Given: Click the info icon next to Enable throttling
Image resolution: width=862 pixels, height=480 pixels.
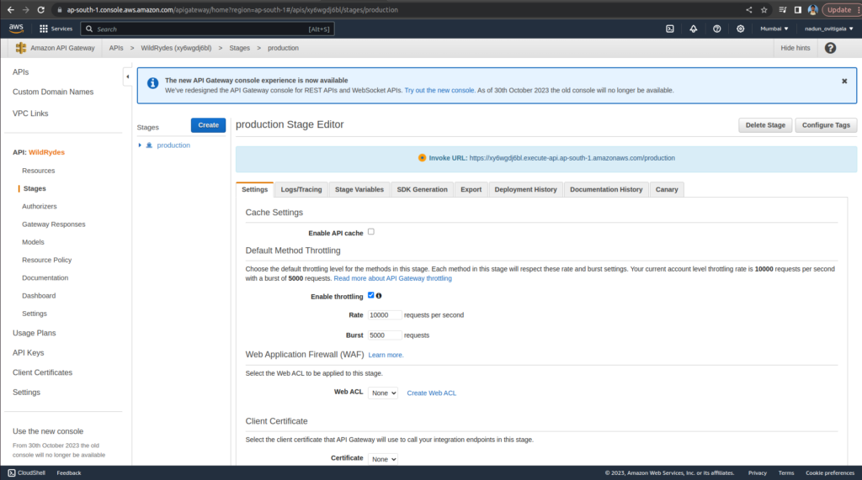Looking at the screenshot, I should 379,295.
